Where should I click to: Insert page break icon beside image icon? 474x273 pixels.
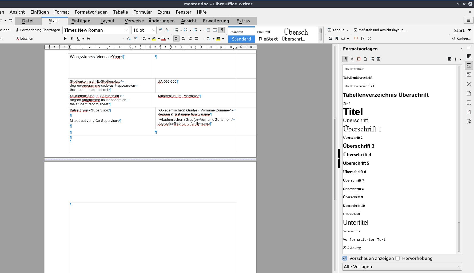coord(337,39)
